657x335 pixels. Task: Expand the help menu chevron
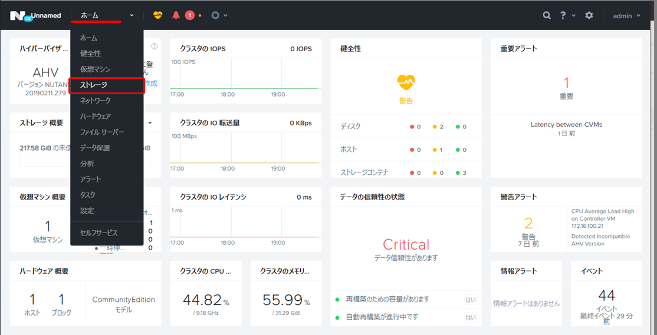point(574,15)
